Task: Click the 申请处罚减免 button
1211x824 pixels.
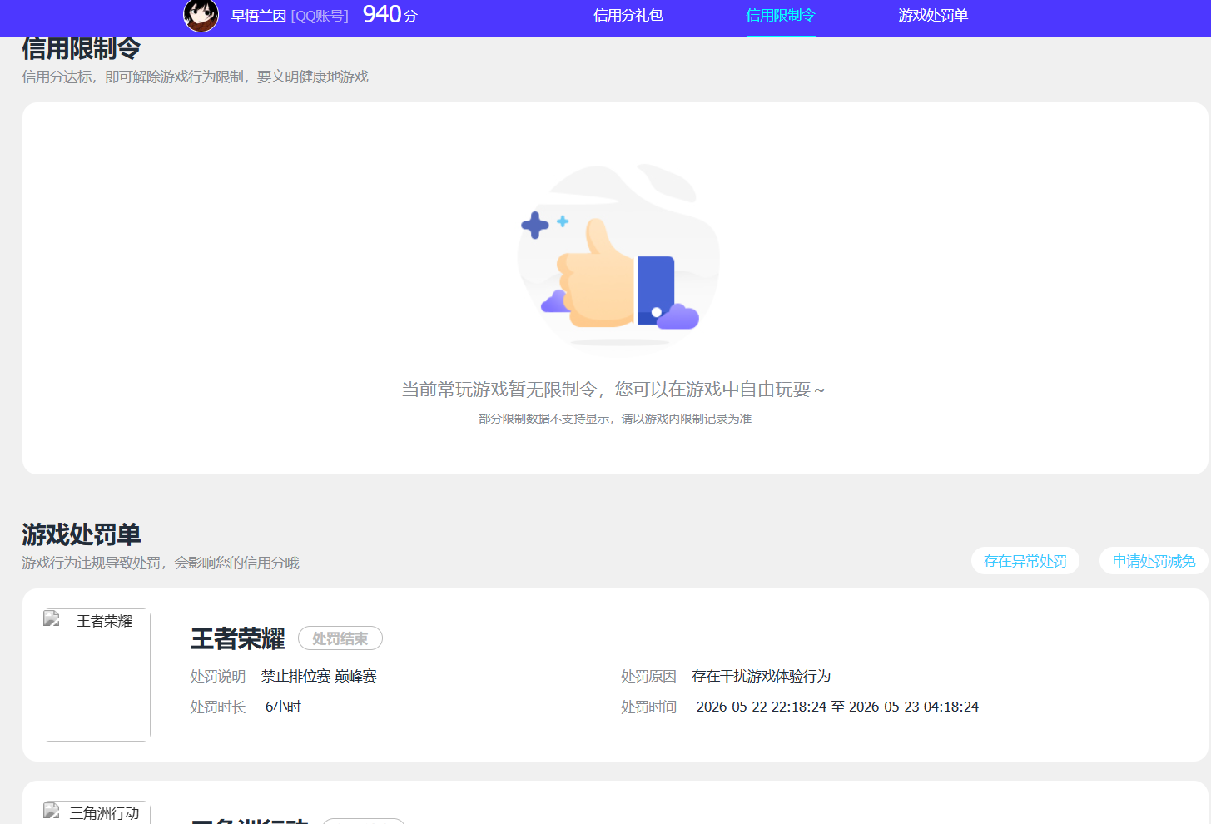Action: [1154, 561]
